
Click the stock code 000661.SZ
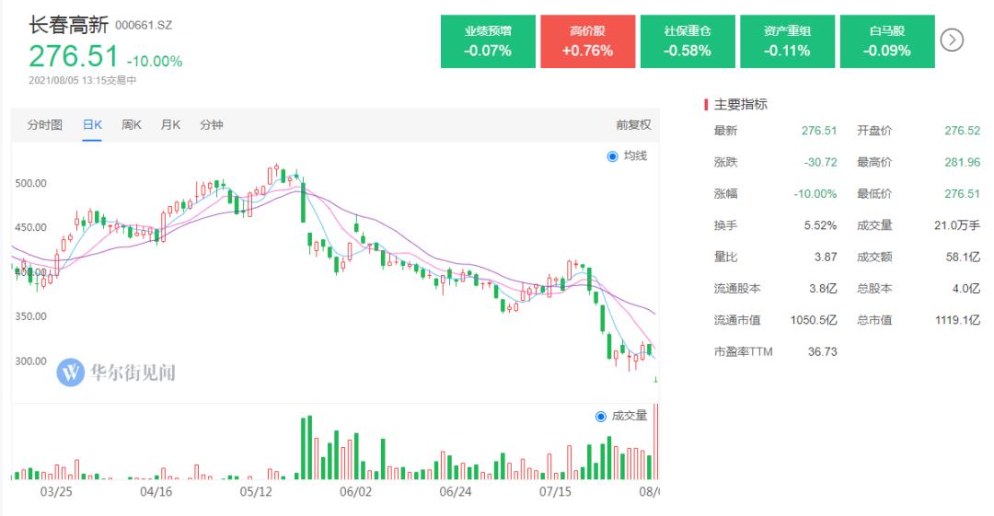(x=144, y=26)
